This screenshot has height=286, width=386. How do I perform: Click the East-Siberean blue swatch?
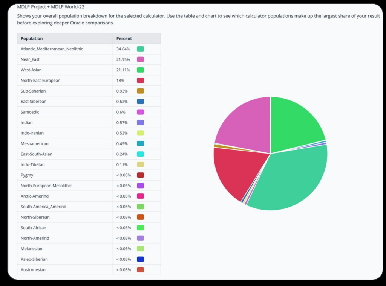click(x=140, y=102)
